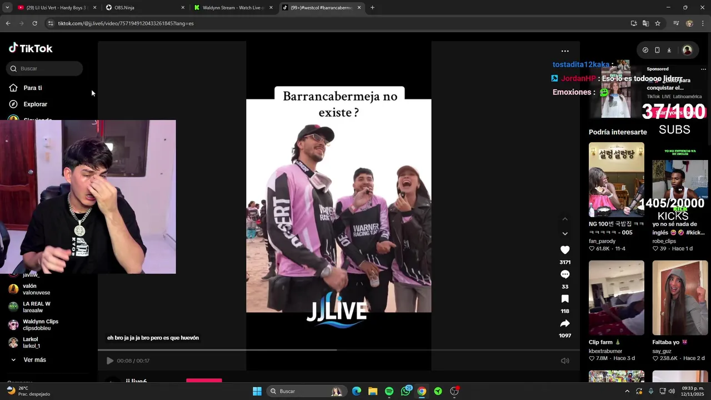
Task: Open the Explorar page
Action: click(35, 104)
